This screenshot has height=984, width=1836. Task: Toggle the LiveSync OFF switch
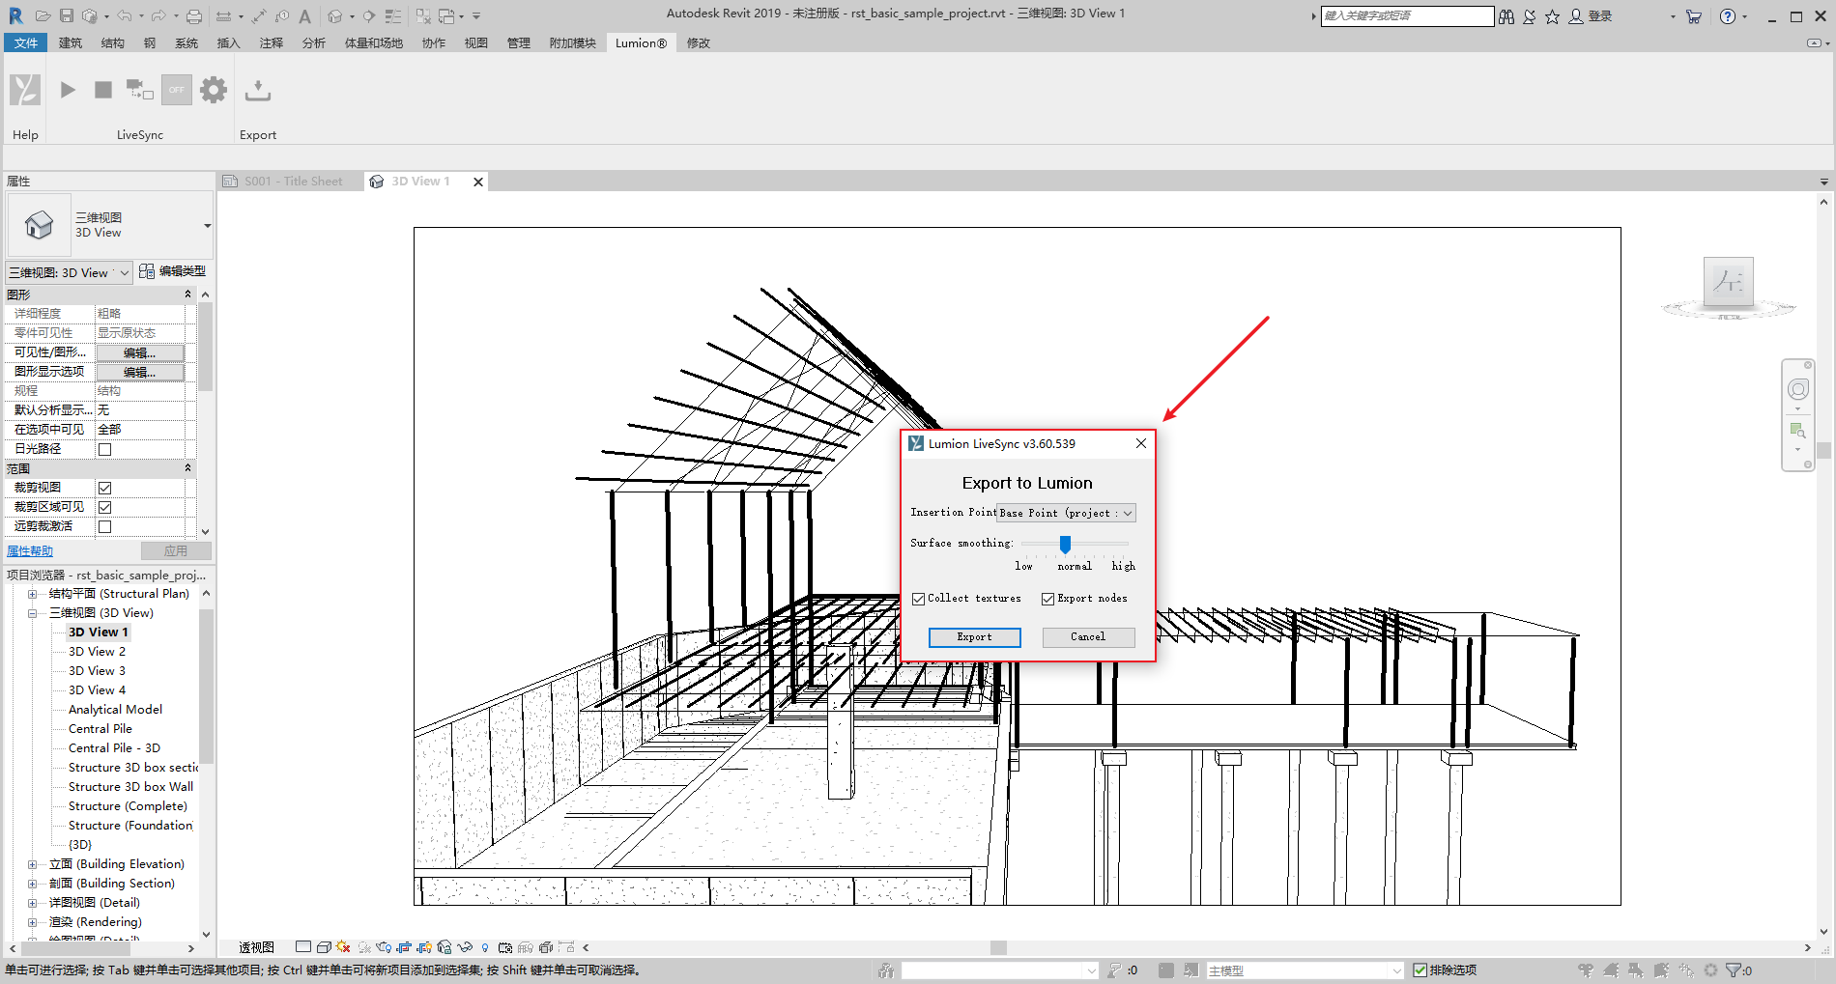[176, 90]
